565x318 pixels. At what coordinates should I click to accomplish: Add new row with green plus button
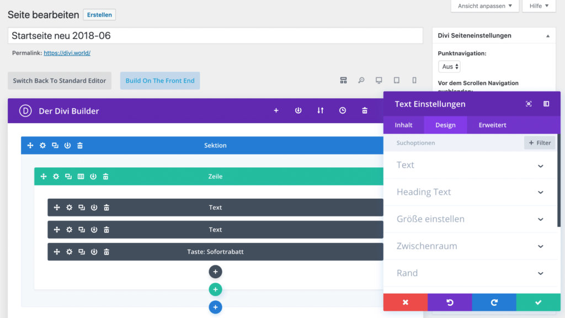(x=216, y=289)
